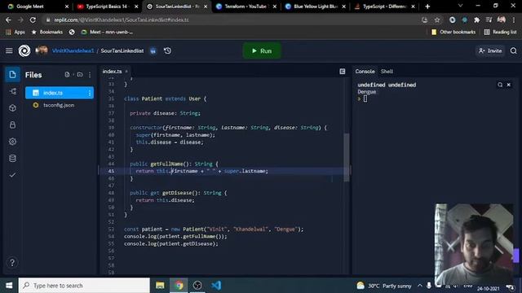Switch to the Console tab
The image size is (522, 293).
365,72
